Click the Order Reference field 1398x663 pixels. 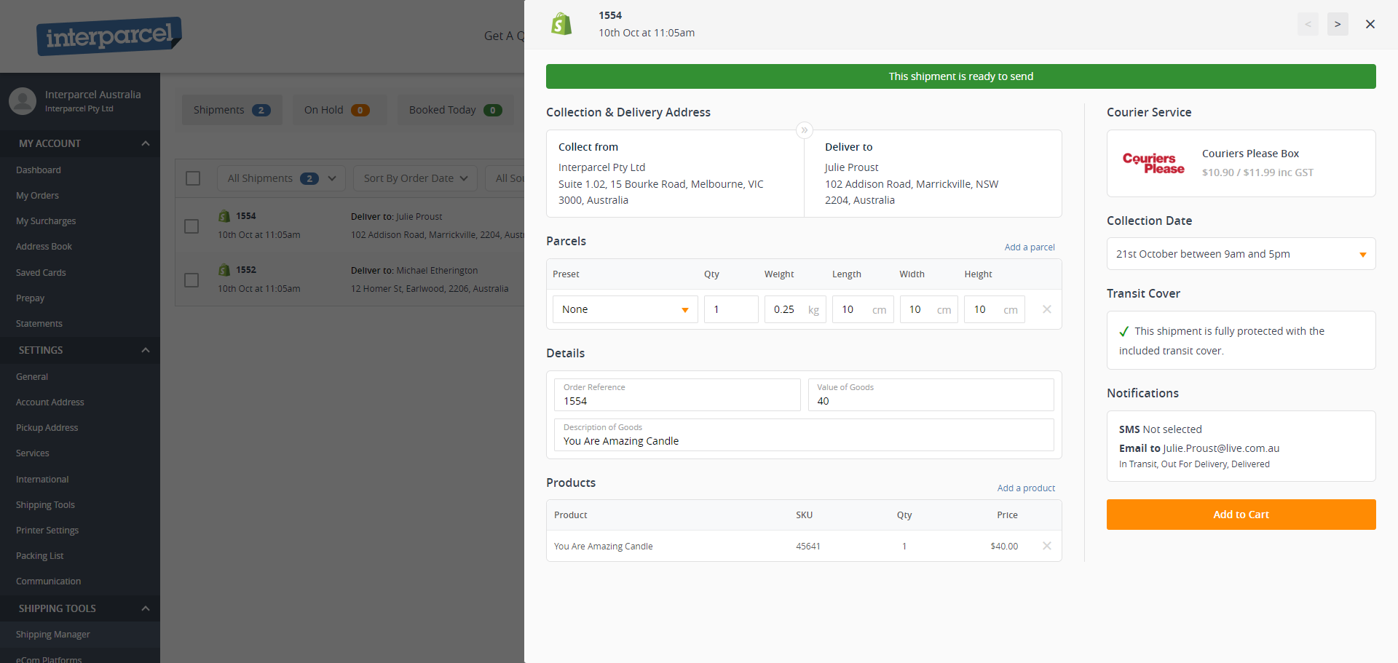677,394
